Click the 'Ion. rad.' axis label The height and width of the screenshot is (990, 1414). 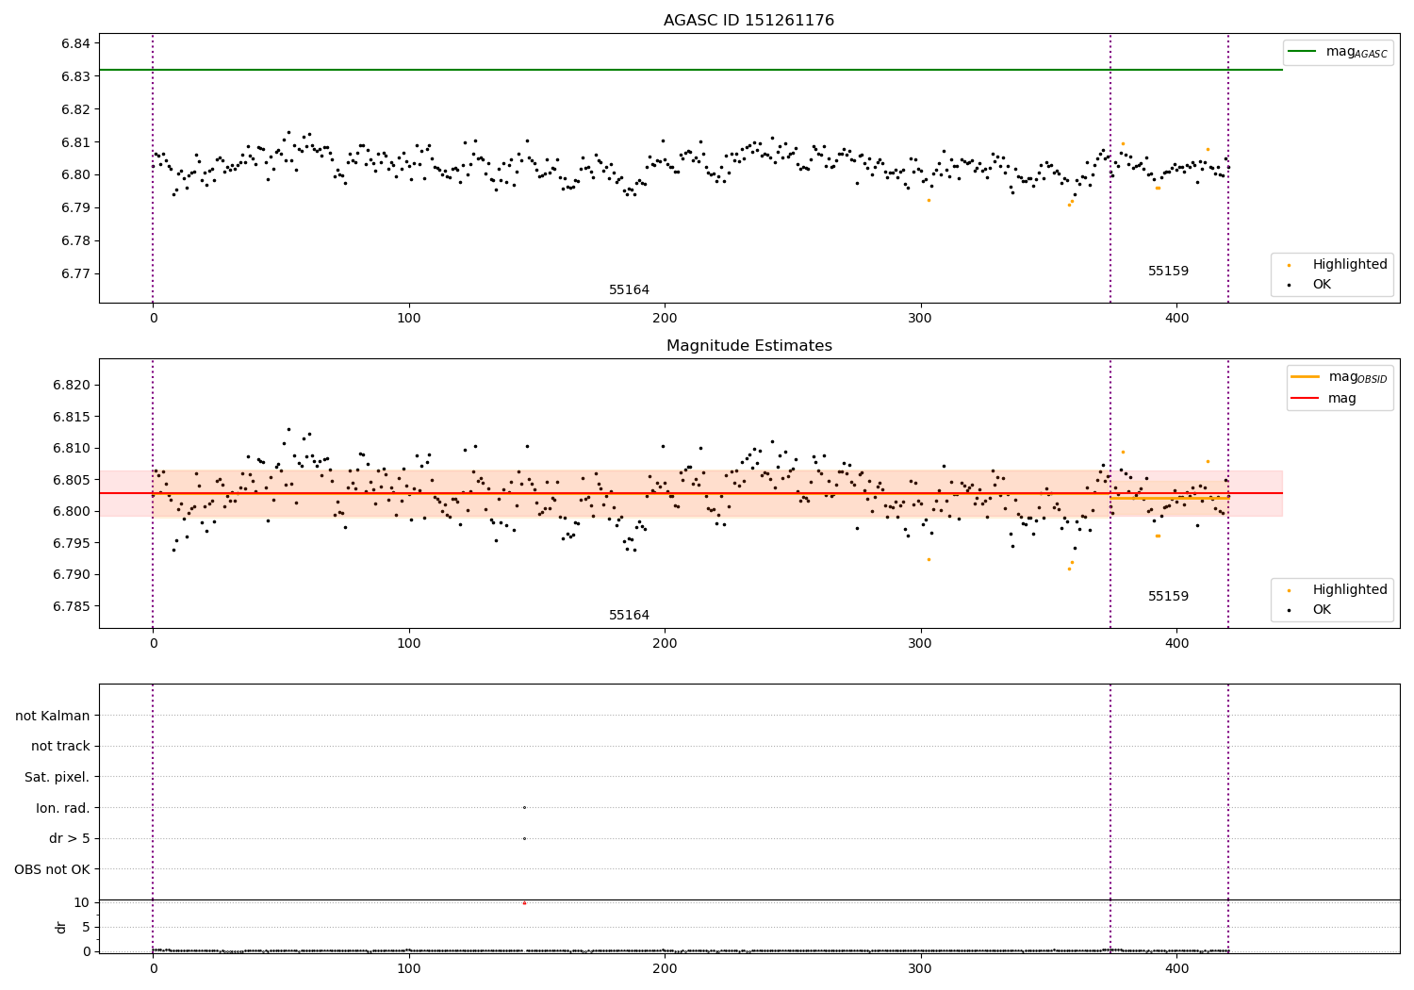[63, 808]
